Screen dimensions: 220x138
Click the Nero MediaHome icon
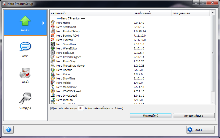coord(53,87)
